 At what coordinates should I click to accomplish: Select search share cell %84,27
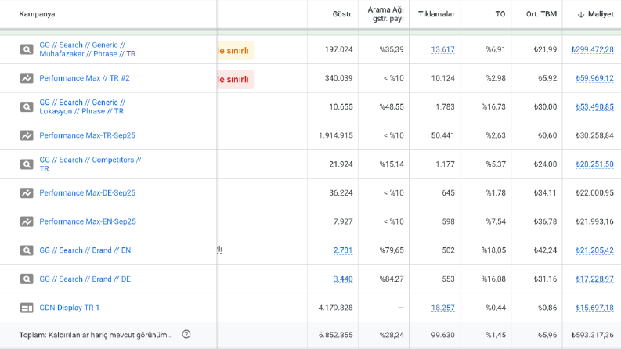[x=392, y=279]
